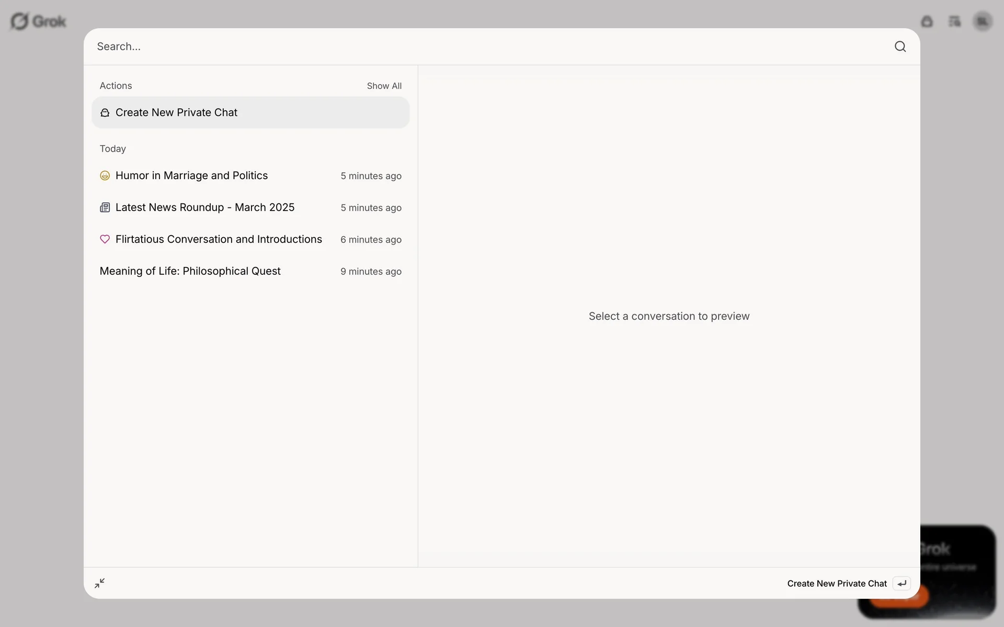This screenshot has height=627, width=1004.
Task: Click the private chat ghost icon in top bar
Action: [x=927, y=21]
